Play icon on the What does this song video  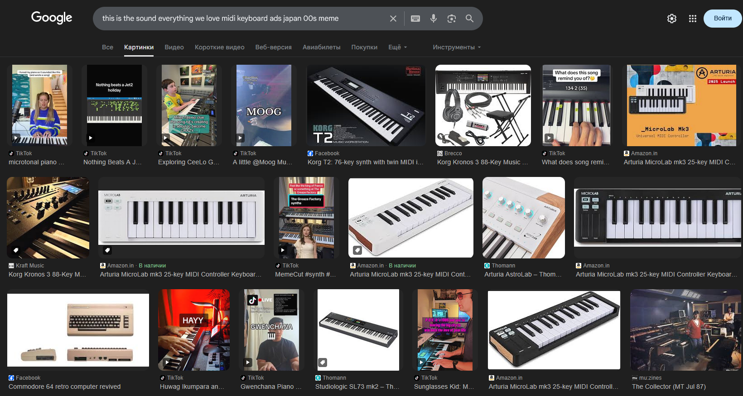(x=549, y=138)
